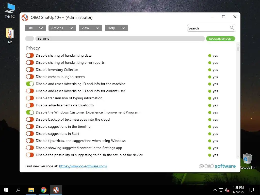Click scrollbar down arrow in settings list
The image size is (260, 195).
[238, 156]
